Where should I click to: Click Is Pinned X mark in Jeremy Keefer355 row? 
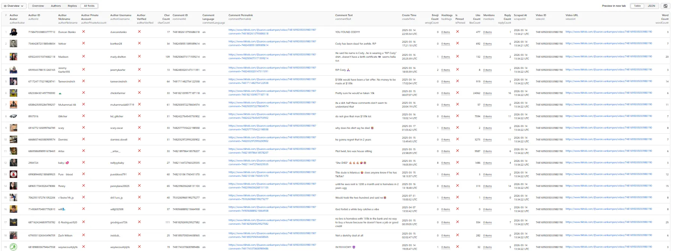click(458, 69)
